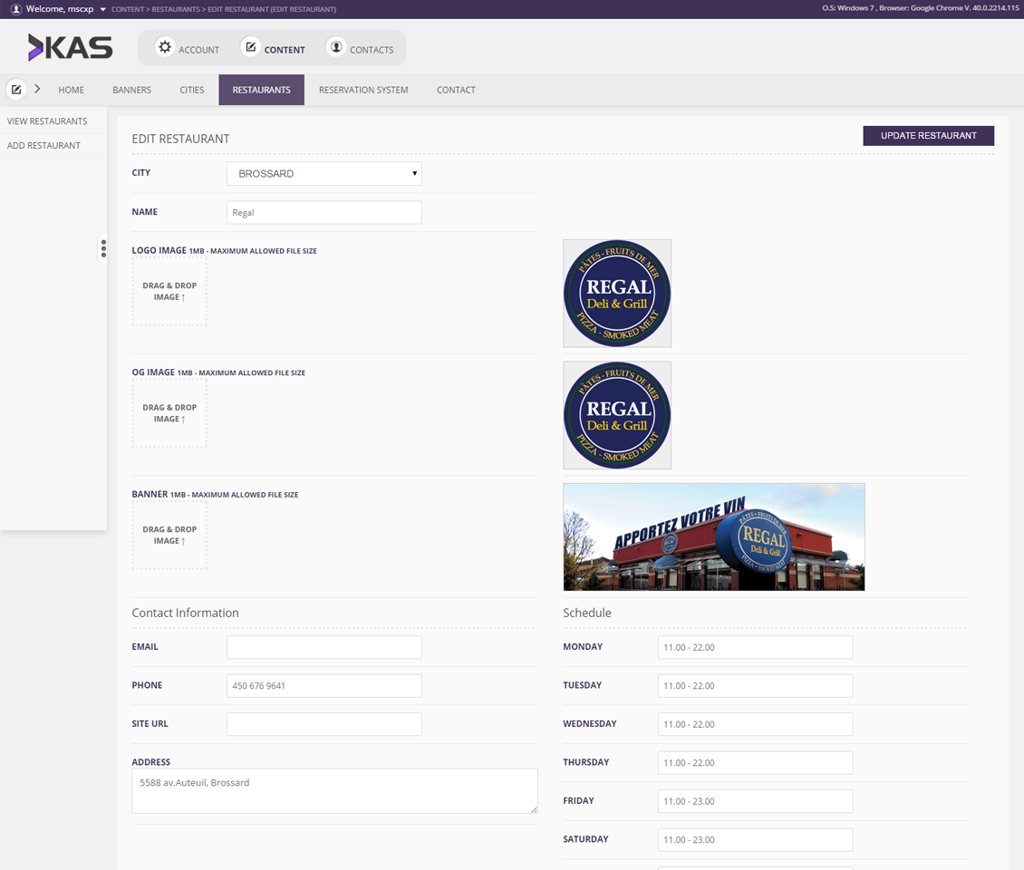Click the Account label in top navigation
The width and height of the screenshot is (1024, 870).
click(x=199, y=50)
